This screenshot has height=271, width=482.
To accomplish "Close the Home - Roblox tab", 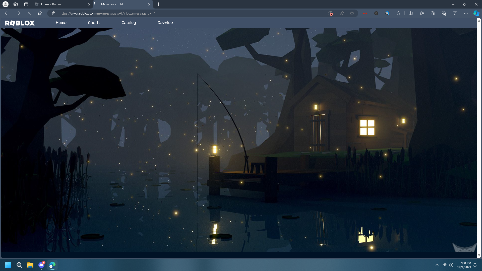I will tap(89, 4).
